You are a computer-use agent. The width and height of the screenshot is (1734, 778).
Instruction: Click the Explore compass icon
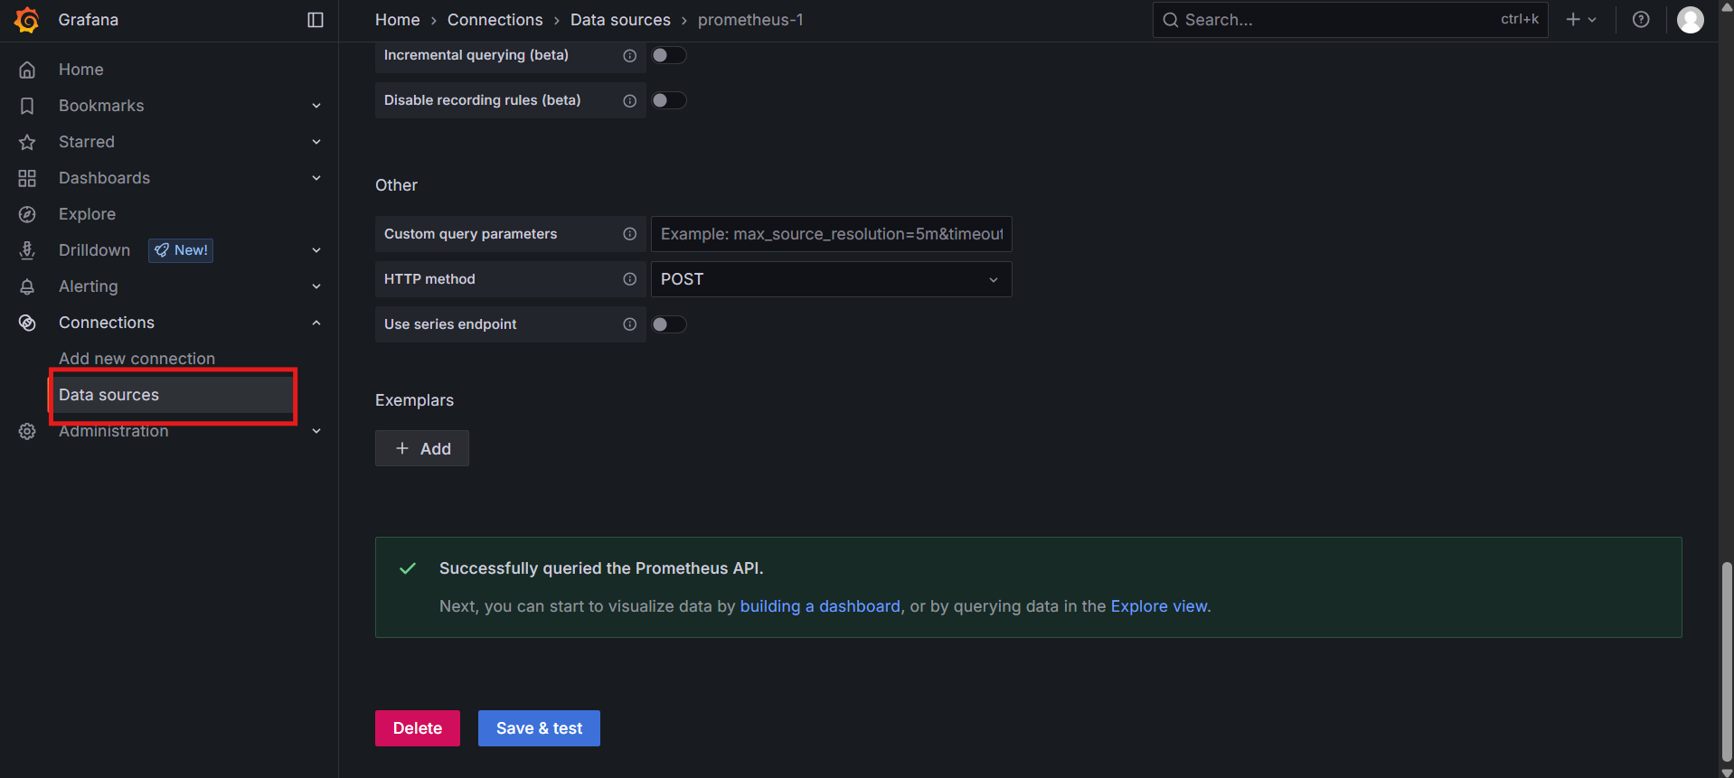pyautogui.click(x=27, y=214)
